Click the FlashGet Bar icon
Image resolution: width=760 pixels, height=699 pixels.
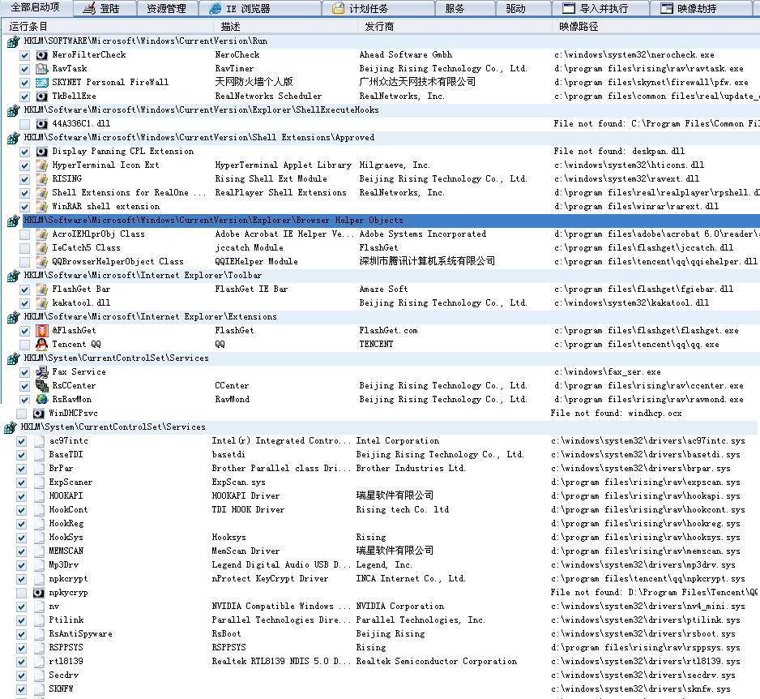(x=42, y=289)
